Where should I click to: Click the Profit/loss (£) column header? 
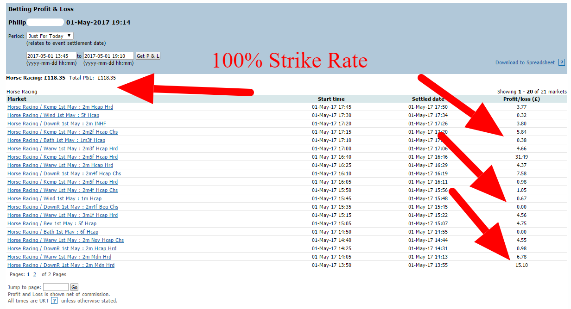pos(521,99)
